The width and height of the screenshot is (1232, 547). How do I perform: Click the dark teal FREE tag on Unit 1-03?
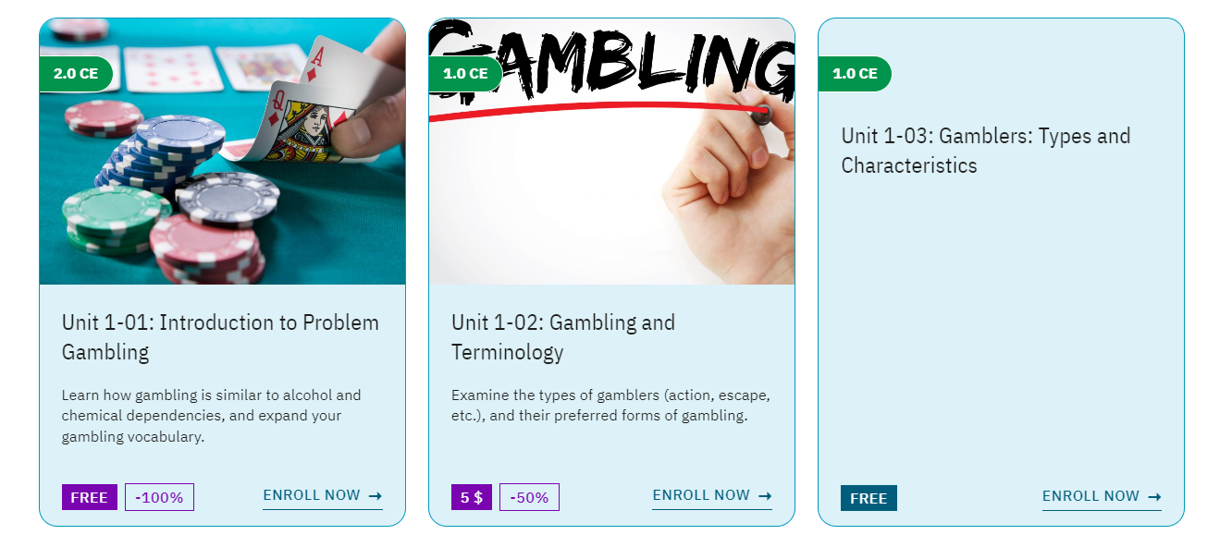click(869, 498)
